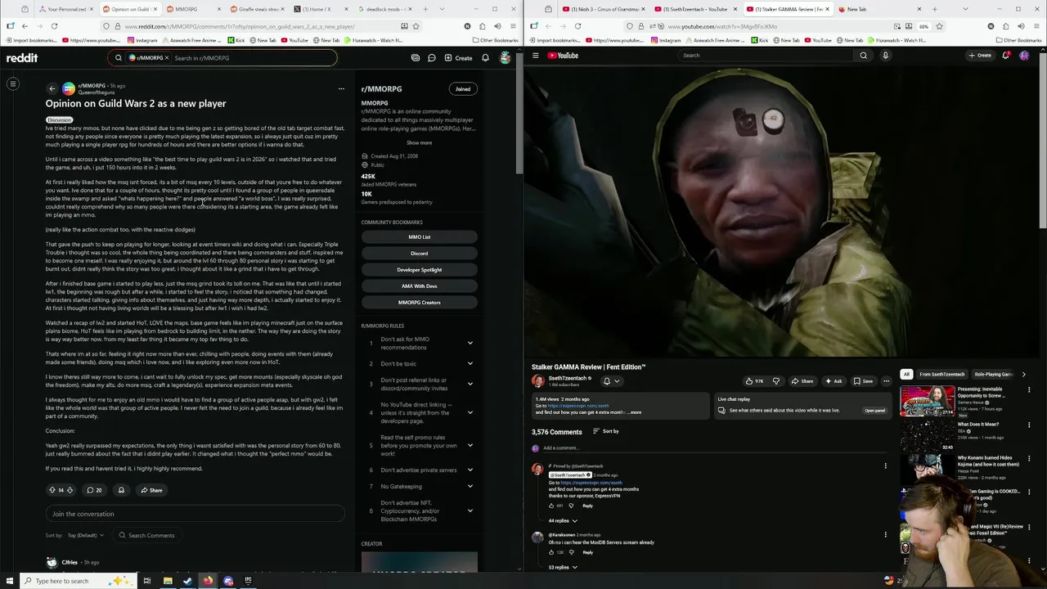Open YouTube guide hamburger menu

pos(536,56)
